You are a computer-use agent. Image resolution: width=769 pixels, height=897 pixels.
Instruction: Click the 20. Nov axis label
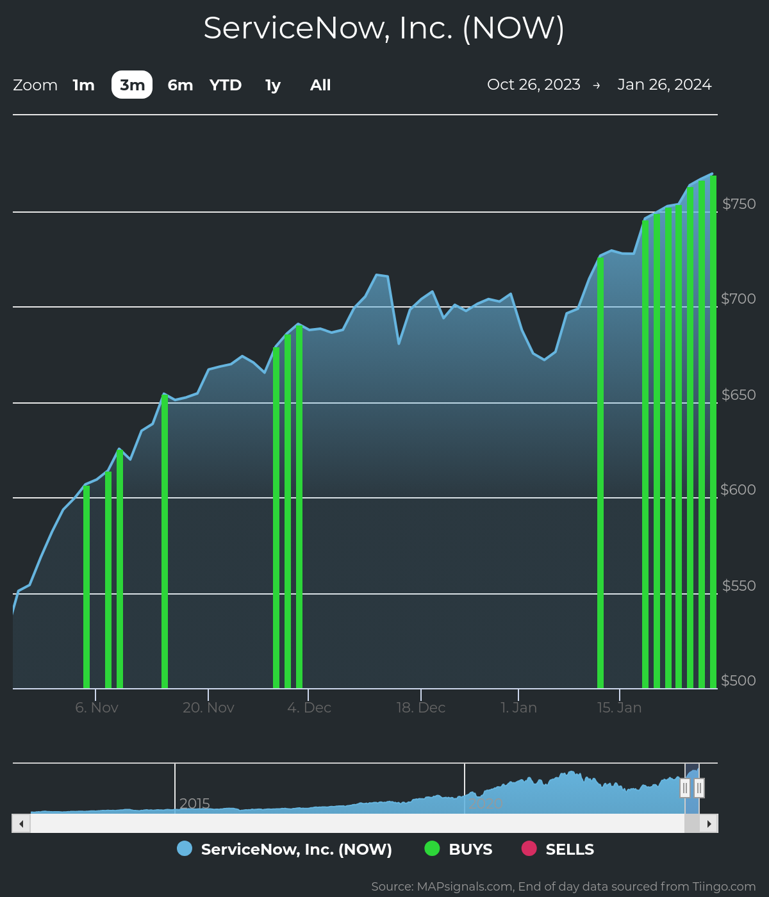(x=208, y=708)
